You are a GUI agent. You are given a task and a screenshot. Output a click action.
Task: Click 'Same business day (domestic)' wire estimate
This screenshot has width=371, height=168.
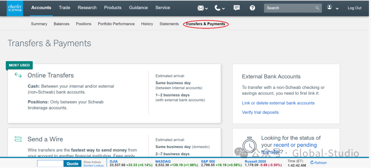pos(182,147)
